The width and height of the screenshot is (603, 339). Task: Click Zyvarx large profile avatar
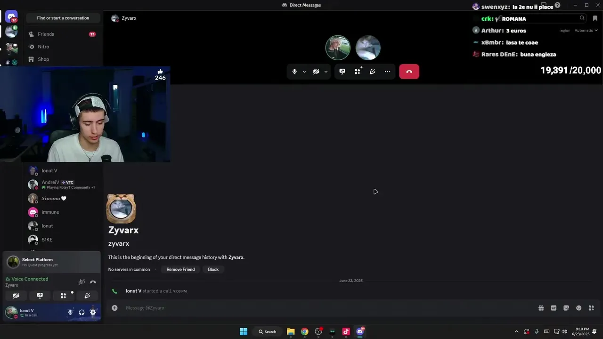point(121,209)
